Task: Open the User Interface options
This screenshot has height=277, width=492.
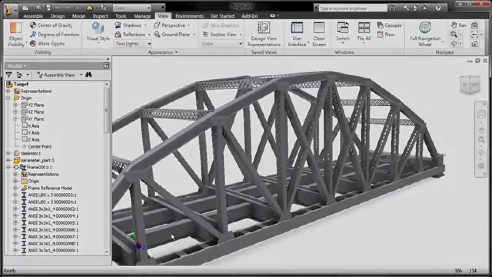Action: [297, 34]
